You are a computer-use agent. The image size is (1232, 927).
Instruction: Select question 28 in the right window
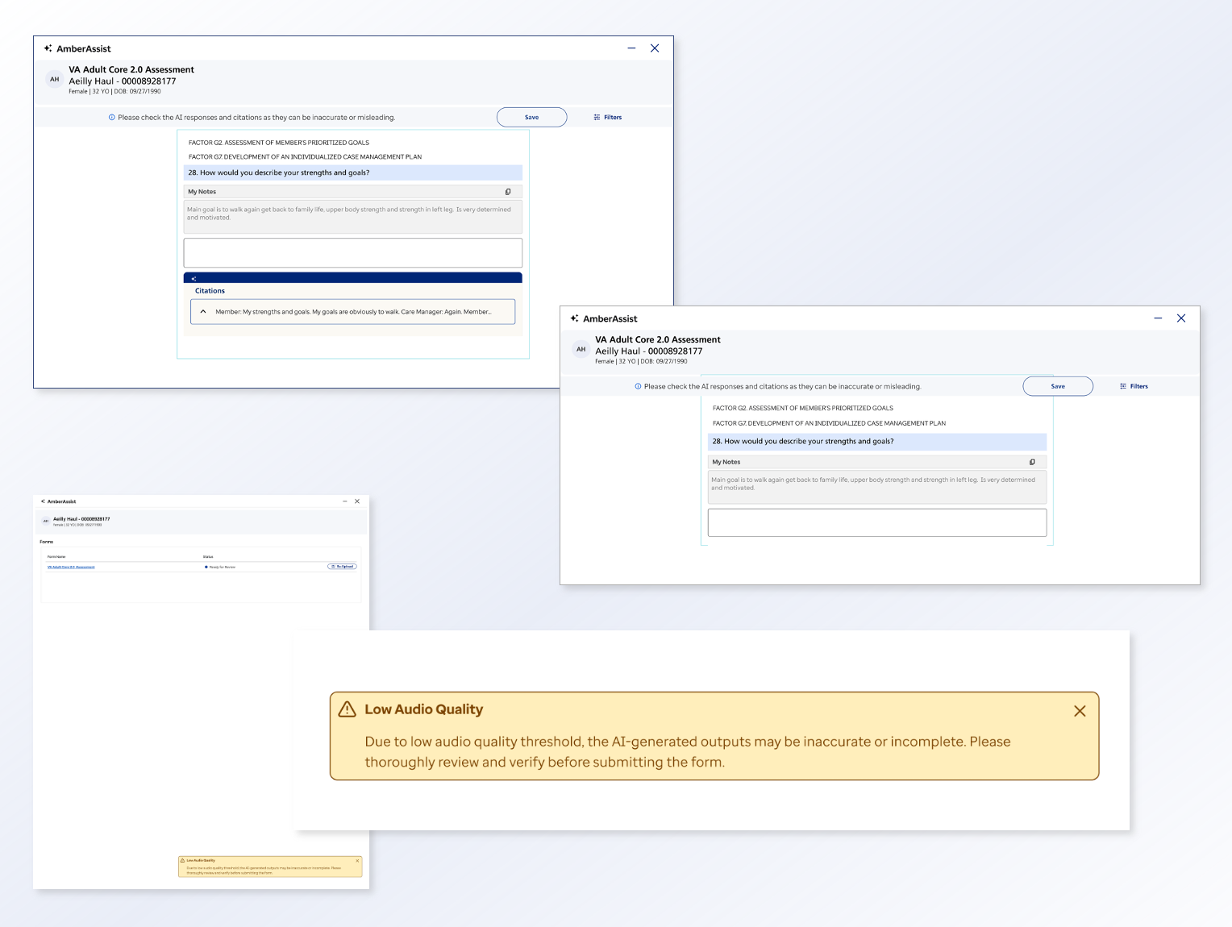pos(877,442)
